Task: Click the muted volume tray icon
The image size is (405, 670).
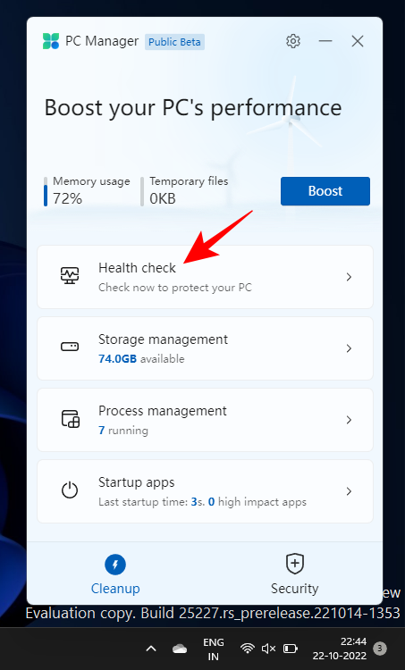Action: coord(268,649)
